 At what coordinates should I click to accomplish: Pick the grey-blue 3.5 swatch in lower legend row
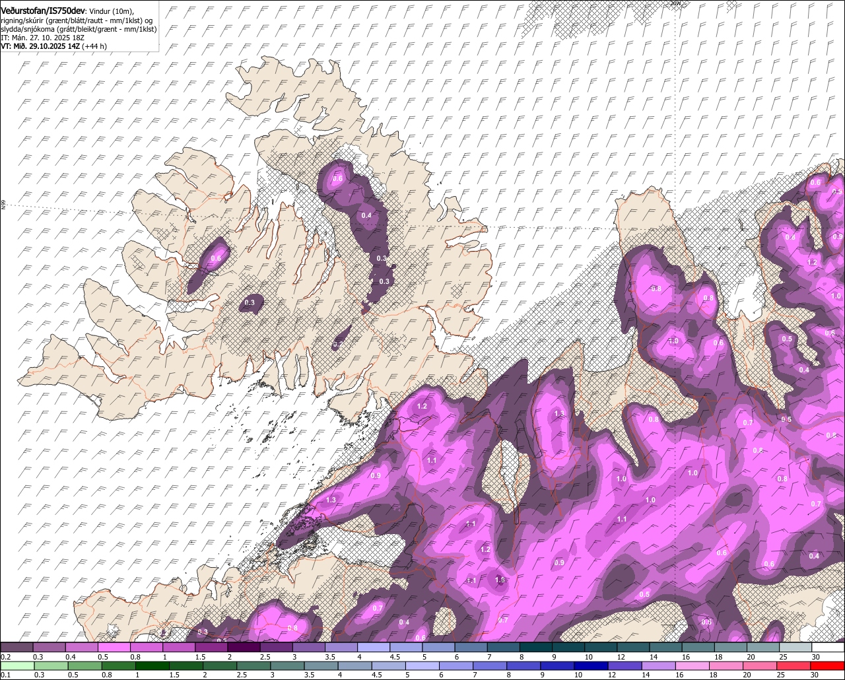pyautogui.click(x=321, y=666)
